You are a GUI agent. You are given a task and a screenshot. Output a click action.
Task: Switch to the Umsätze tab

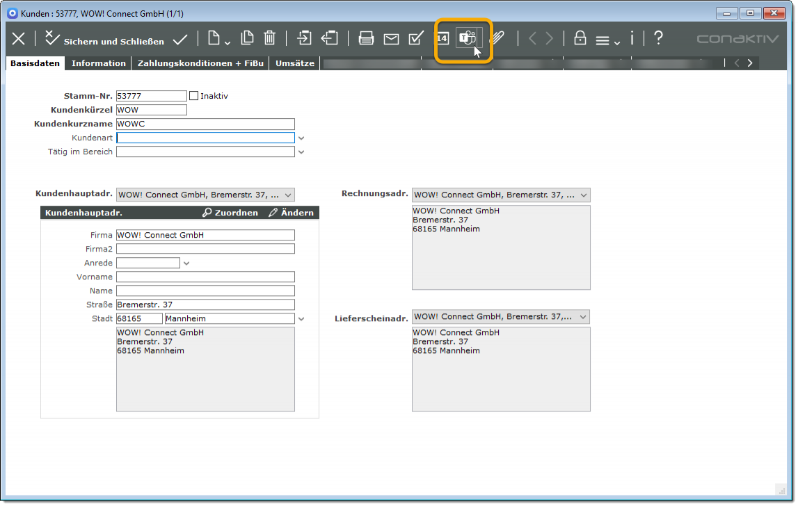tap(295, 63)
